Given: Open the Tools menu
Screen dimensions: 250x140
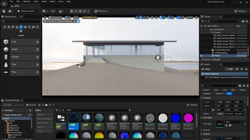Looking at the screenshot, I should (36, 2).
